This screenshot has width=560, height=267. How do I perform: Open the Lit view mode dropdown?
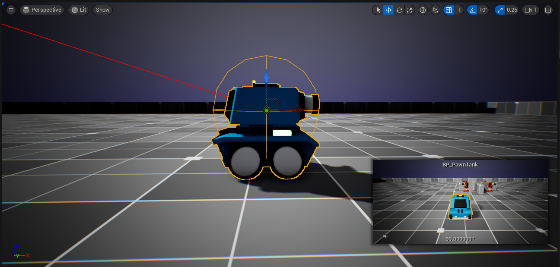click(79, 10)
